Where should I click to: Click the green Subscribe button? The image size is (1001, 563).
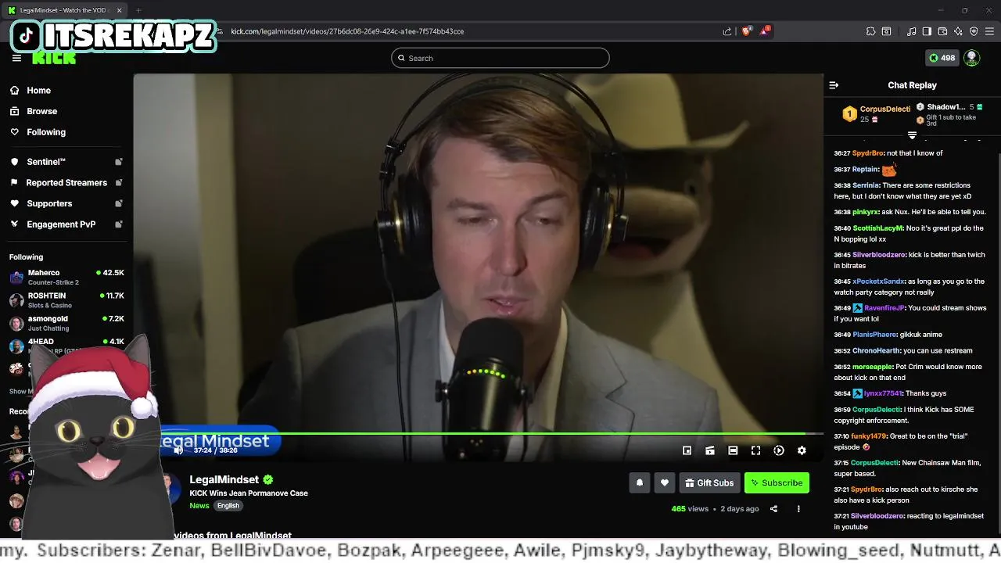777,483
